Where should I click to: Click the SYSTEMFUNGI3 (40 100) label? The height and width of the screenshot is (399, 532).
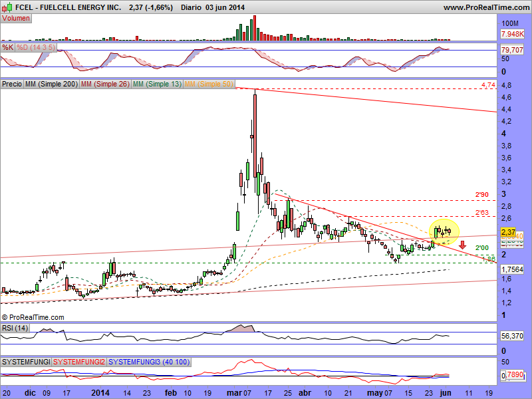click(149, 362)
